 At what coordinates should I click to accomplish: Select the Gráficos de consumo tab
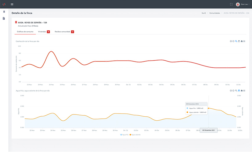(25, 32)
